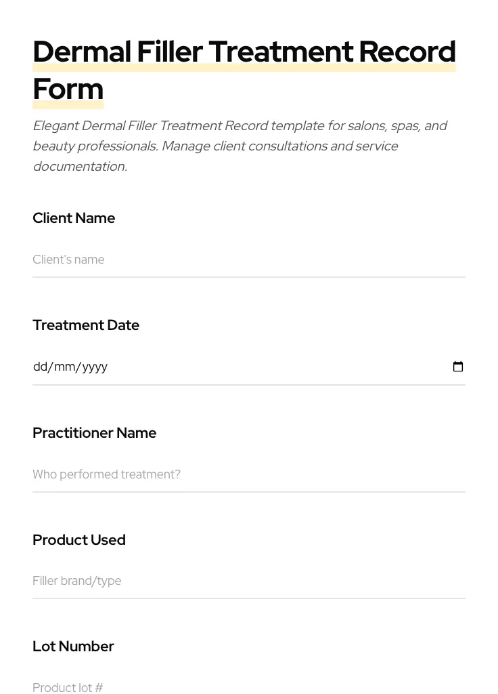Click the Client Name label
The height and width of the screenshot is (694, 498).
[x=74, y=218]
